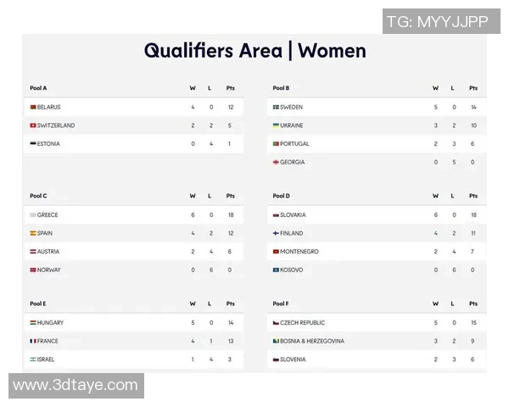
Task: Click the Spain flag icon
Action: click(33, 233)
